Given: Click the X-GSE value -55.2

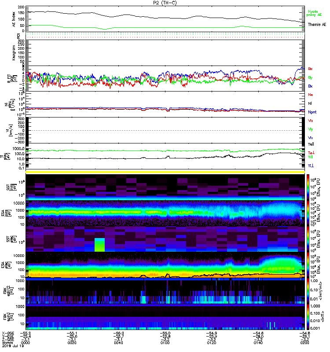Looking at the screenshot, I should tap(26, 333).
